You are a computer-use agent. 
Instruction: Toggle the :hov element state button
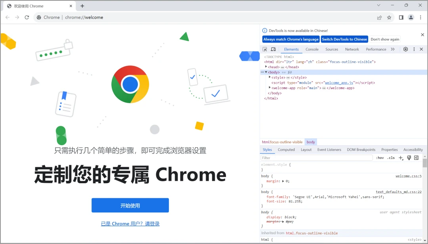(380, 158)
